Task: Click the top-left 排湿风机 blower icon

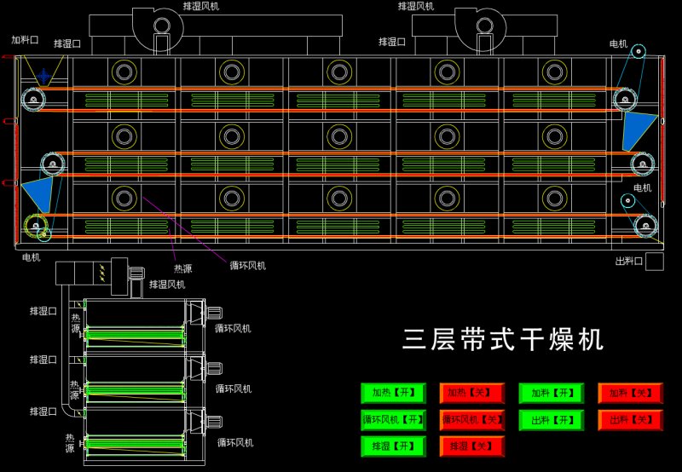Action: tap(156, 26)
